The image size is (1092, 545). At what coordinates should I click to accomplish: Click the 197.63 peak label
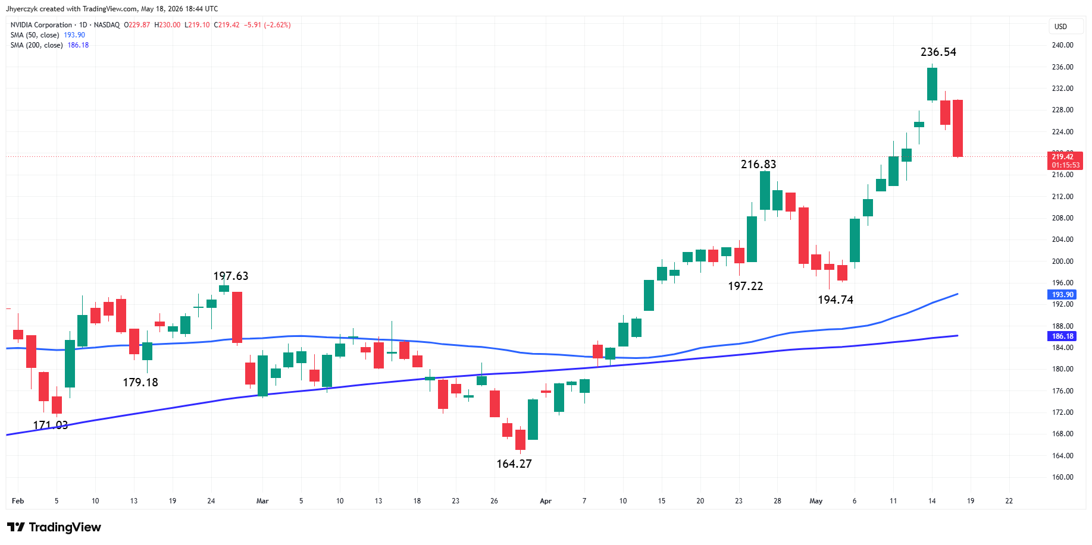pos(231,276)
